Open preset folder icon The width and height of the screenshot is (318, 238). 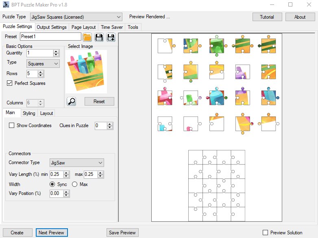[87, 37]
